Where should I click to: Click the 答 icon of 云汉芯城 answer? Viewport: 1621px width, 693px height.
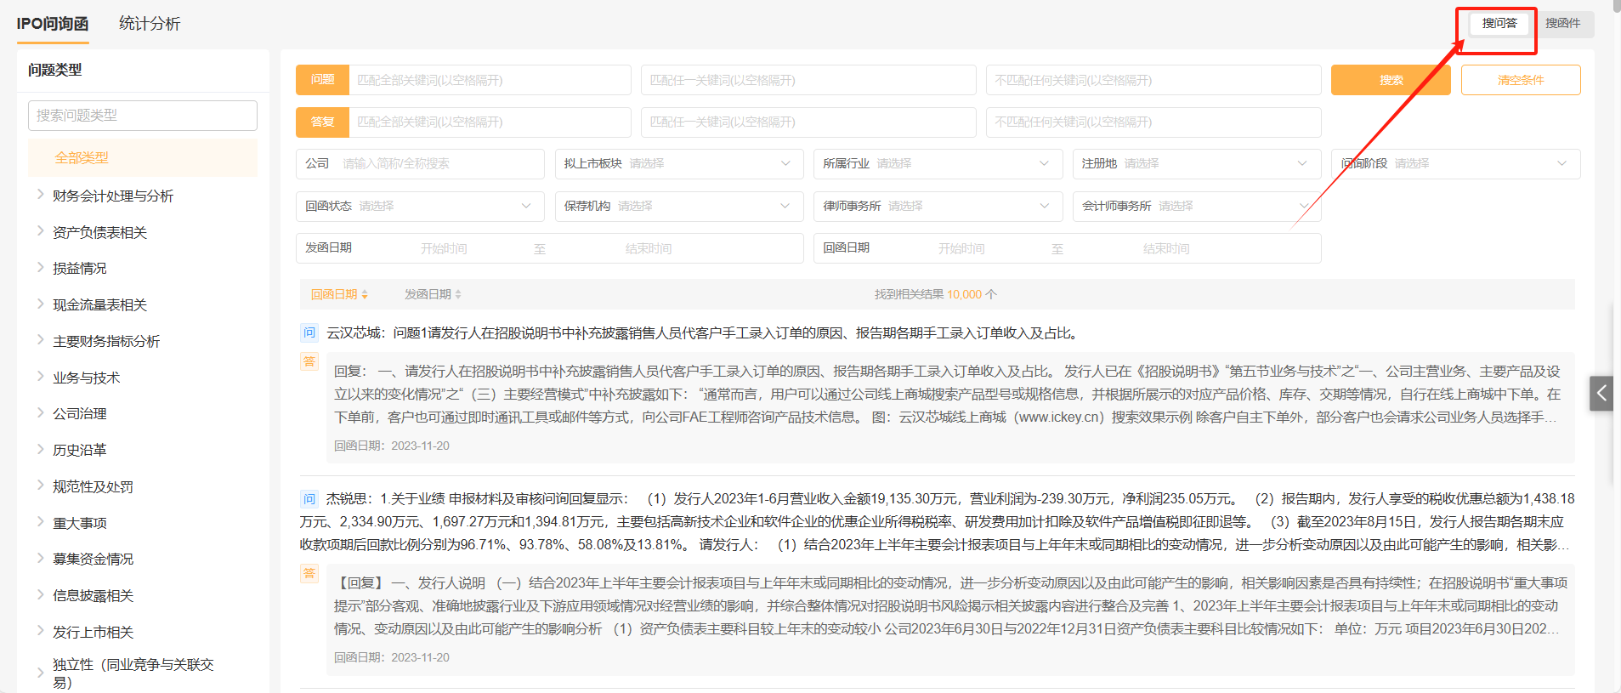309,361
